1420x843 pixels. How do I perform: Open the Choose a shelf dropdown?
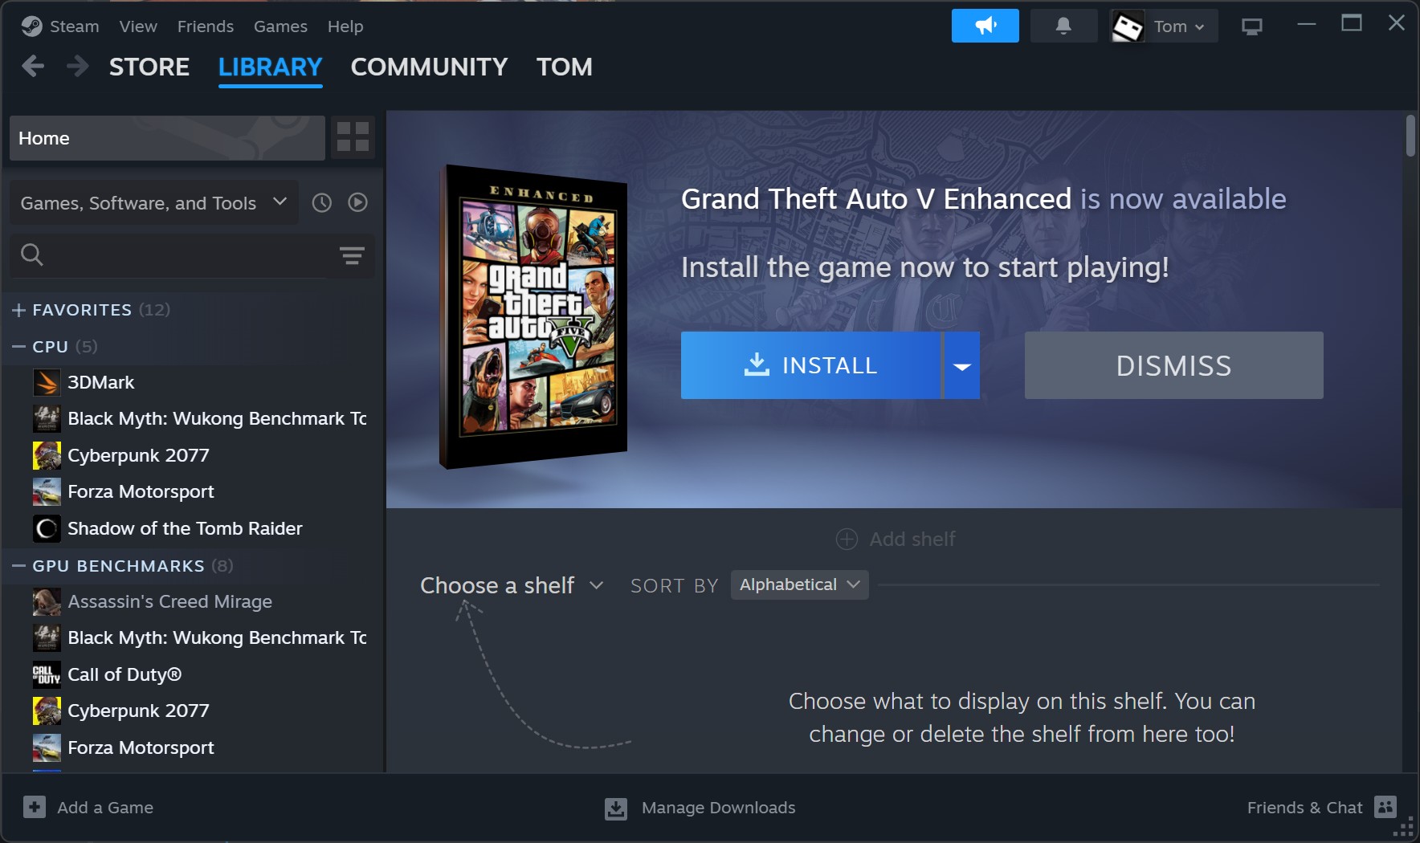pyautogui.click(x=512, y=585)
